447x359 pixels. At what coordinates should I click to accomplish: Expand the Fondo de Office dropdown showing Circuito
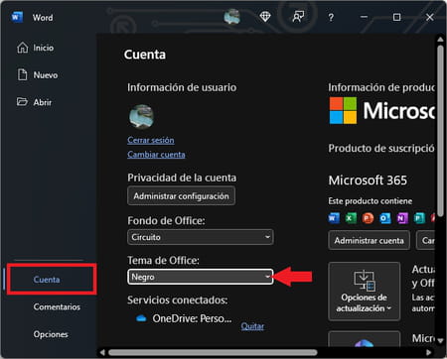tap(201, 237)
